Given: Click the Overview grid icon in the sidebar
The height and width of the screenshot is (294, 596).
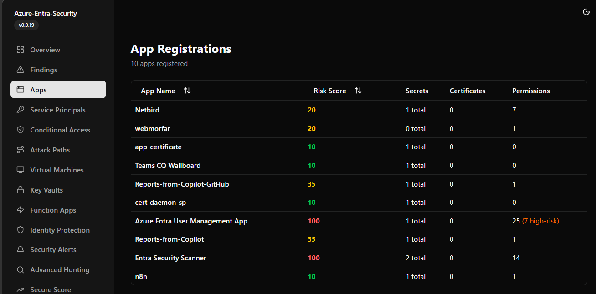Looking at the screenshot, I should [x=20, y=50].
